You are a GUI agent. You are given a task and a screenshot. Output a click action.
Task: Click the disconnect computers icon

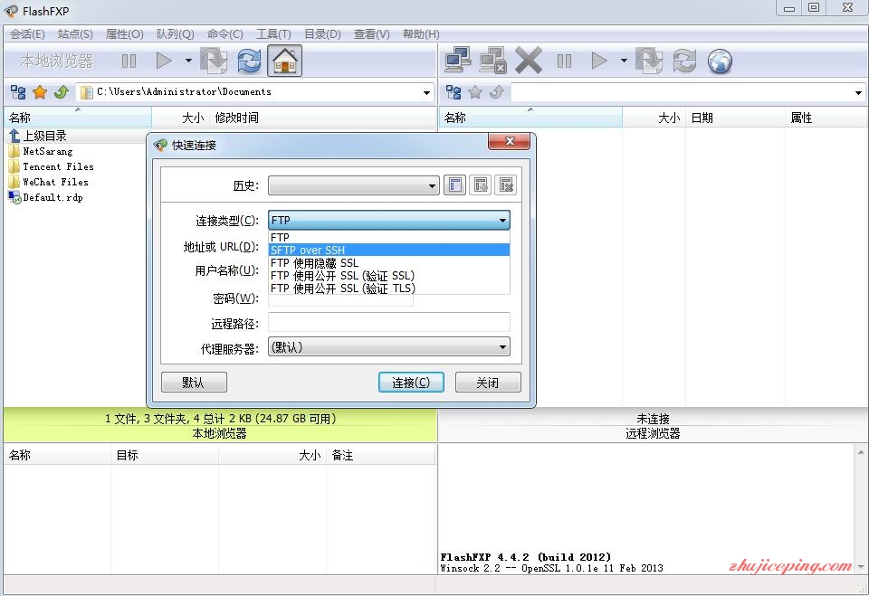coord(492,60)
